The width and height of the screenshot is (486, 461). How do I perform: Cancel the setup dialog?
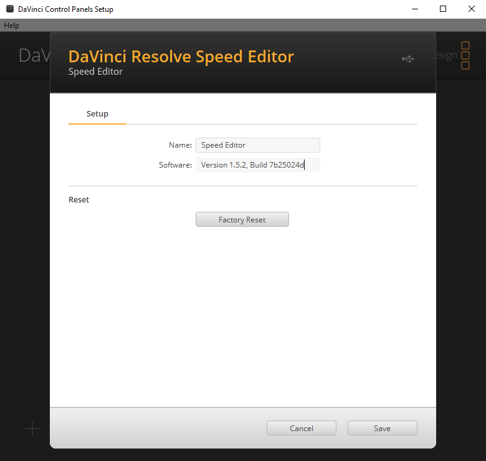[x=302, y=428]
